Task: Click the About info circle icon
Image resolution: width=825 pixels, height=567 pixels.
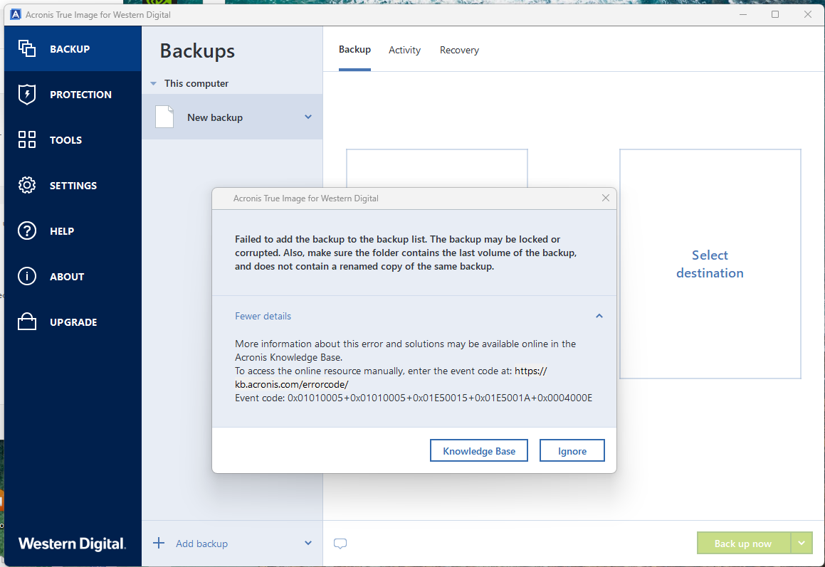Action: point(27,276)
